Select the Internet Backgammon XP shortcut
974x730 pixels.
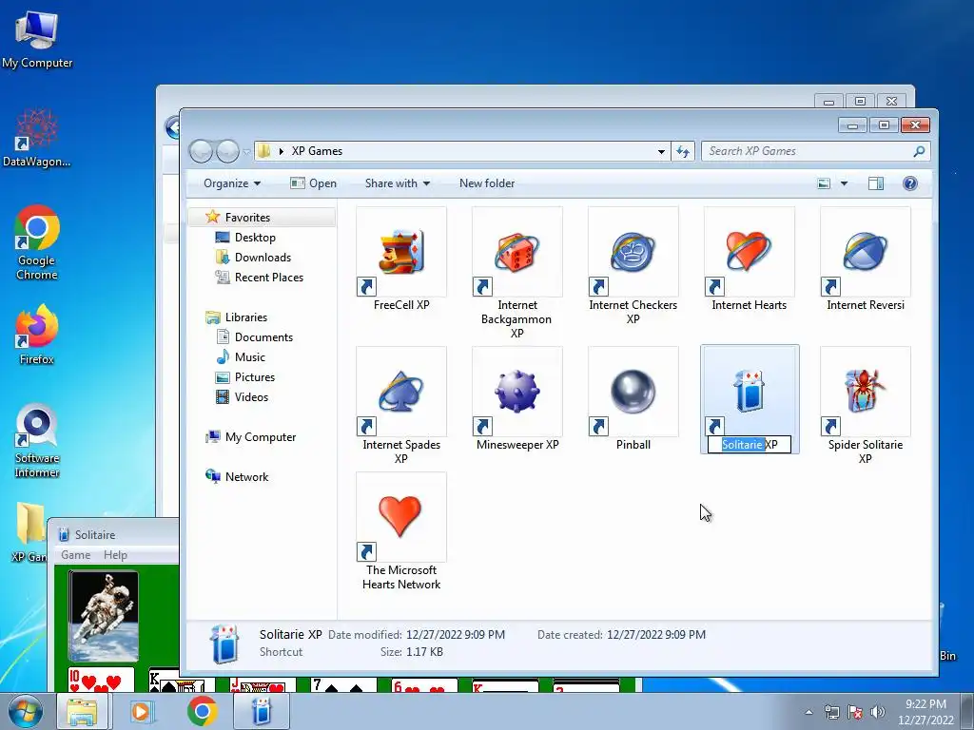point(516,274)
